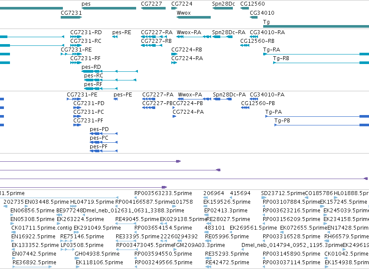Open EST EN03448.5prime
369x269 pixels.
(46, 202)
